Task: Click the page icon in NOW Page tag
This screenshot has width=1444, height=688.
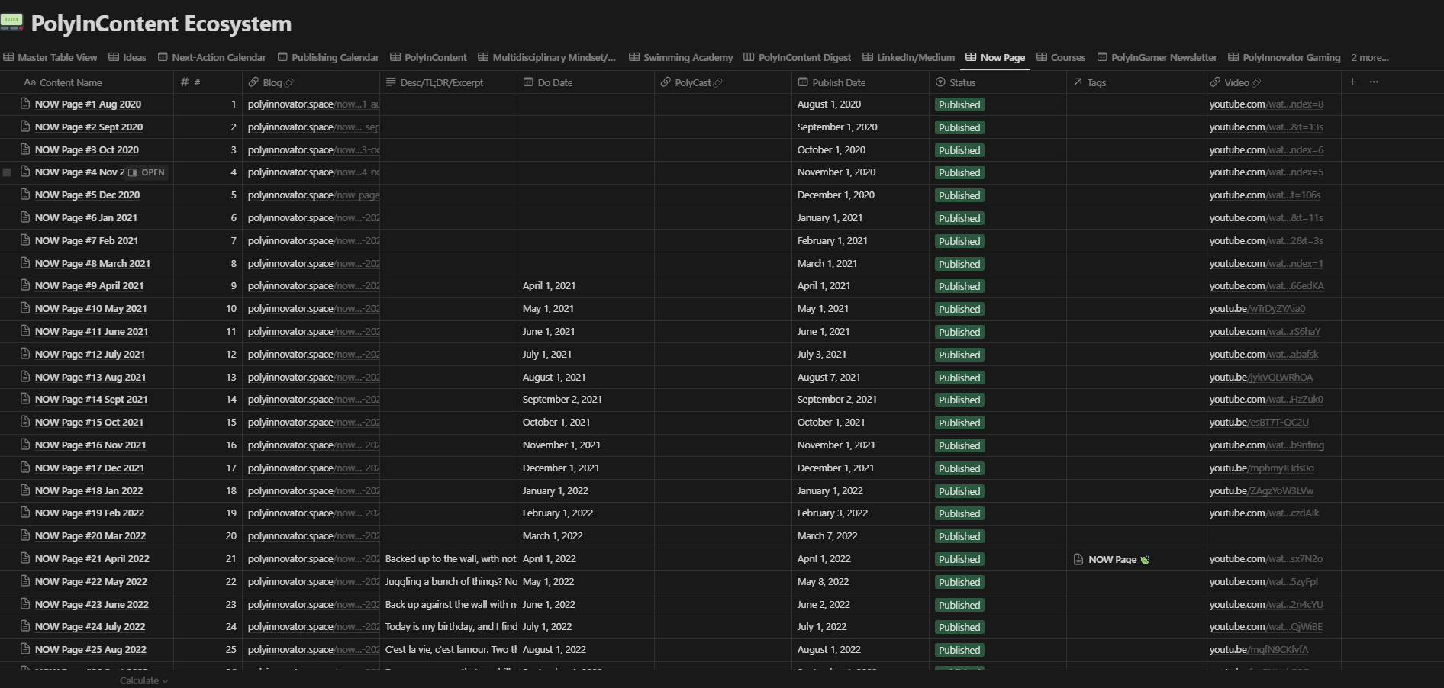Action: [x=1078, y=559]
